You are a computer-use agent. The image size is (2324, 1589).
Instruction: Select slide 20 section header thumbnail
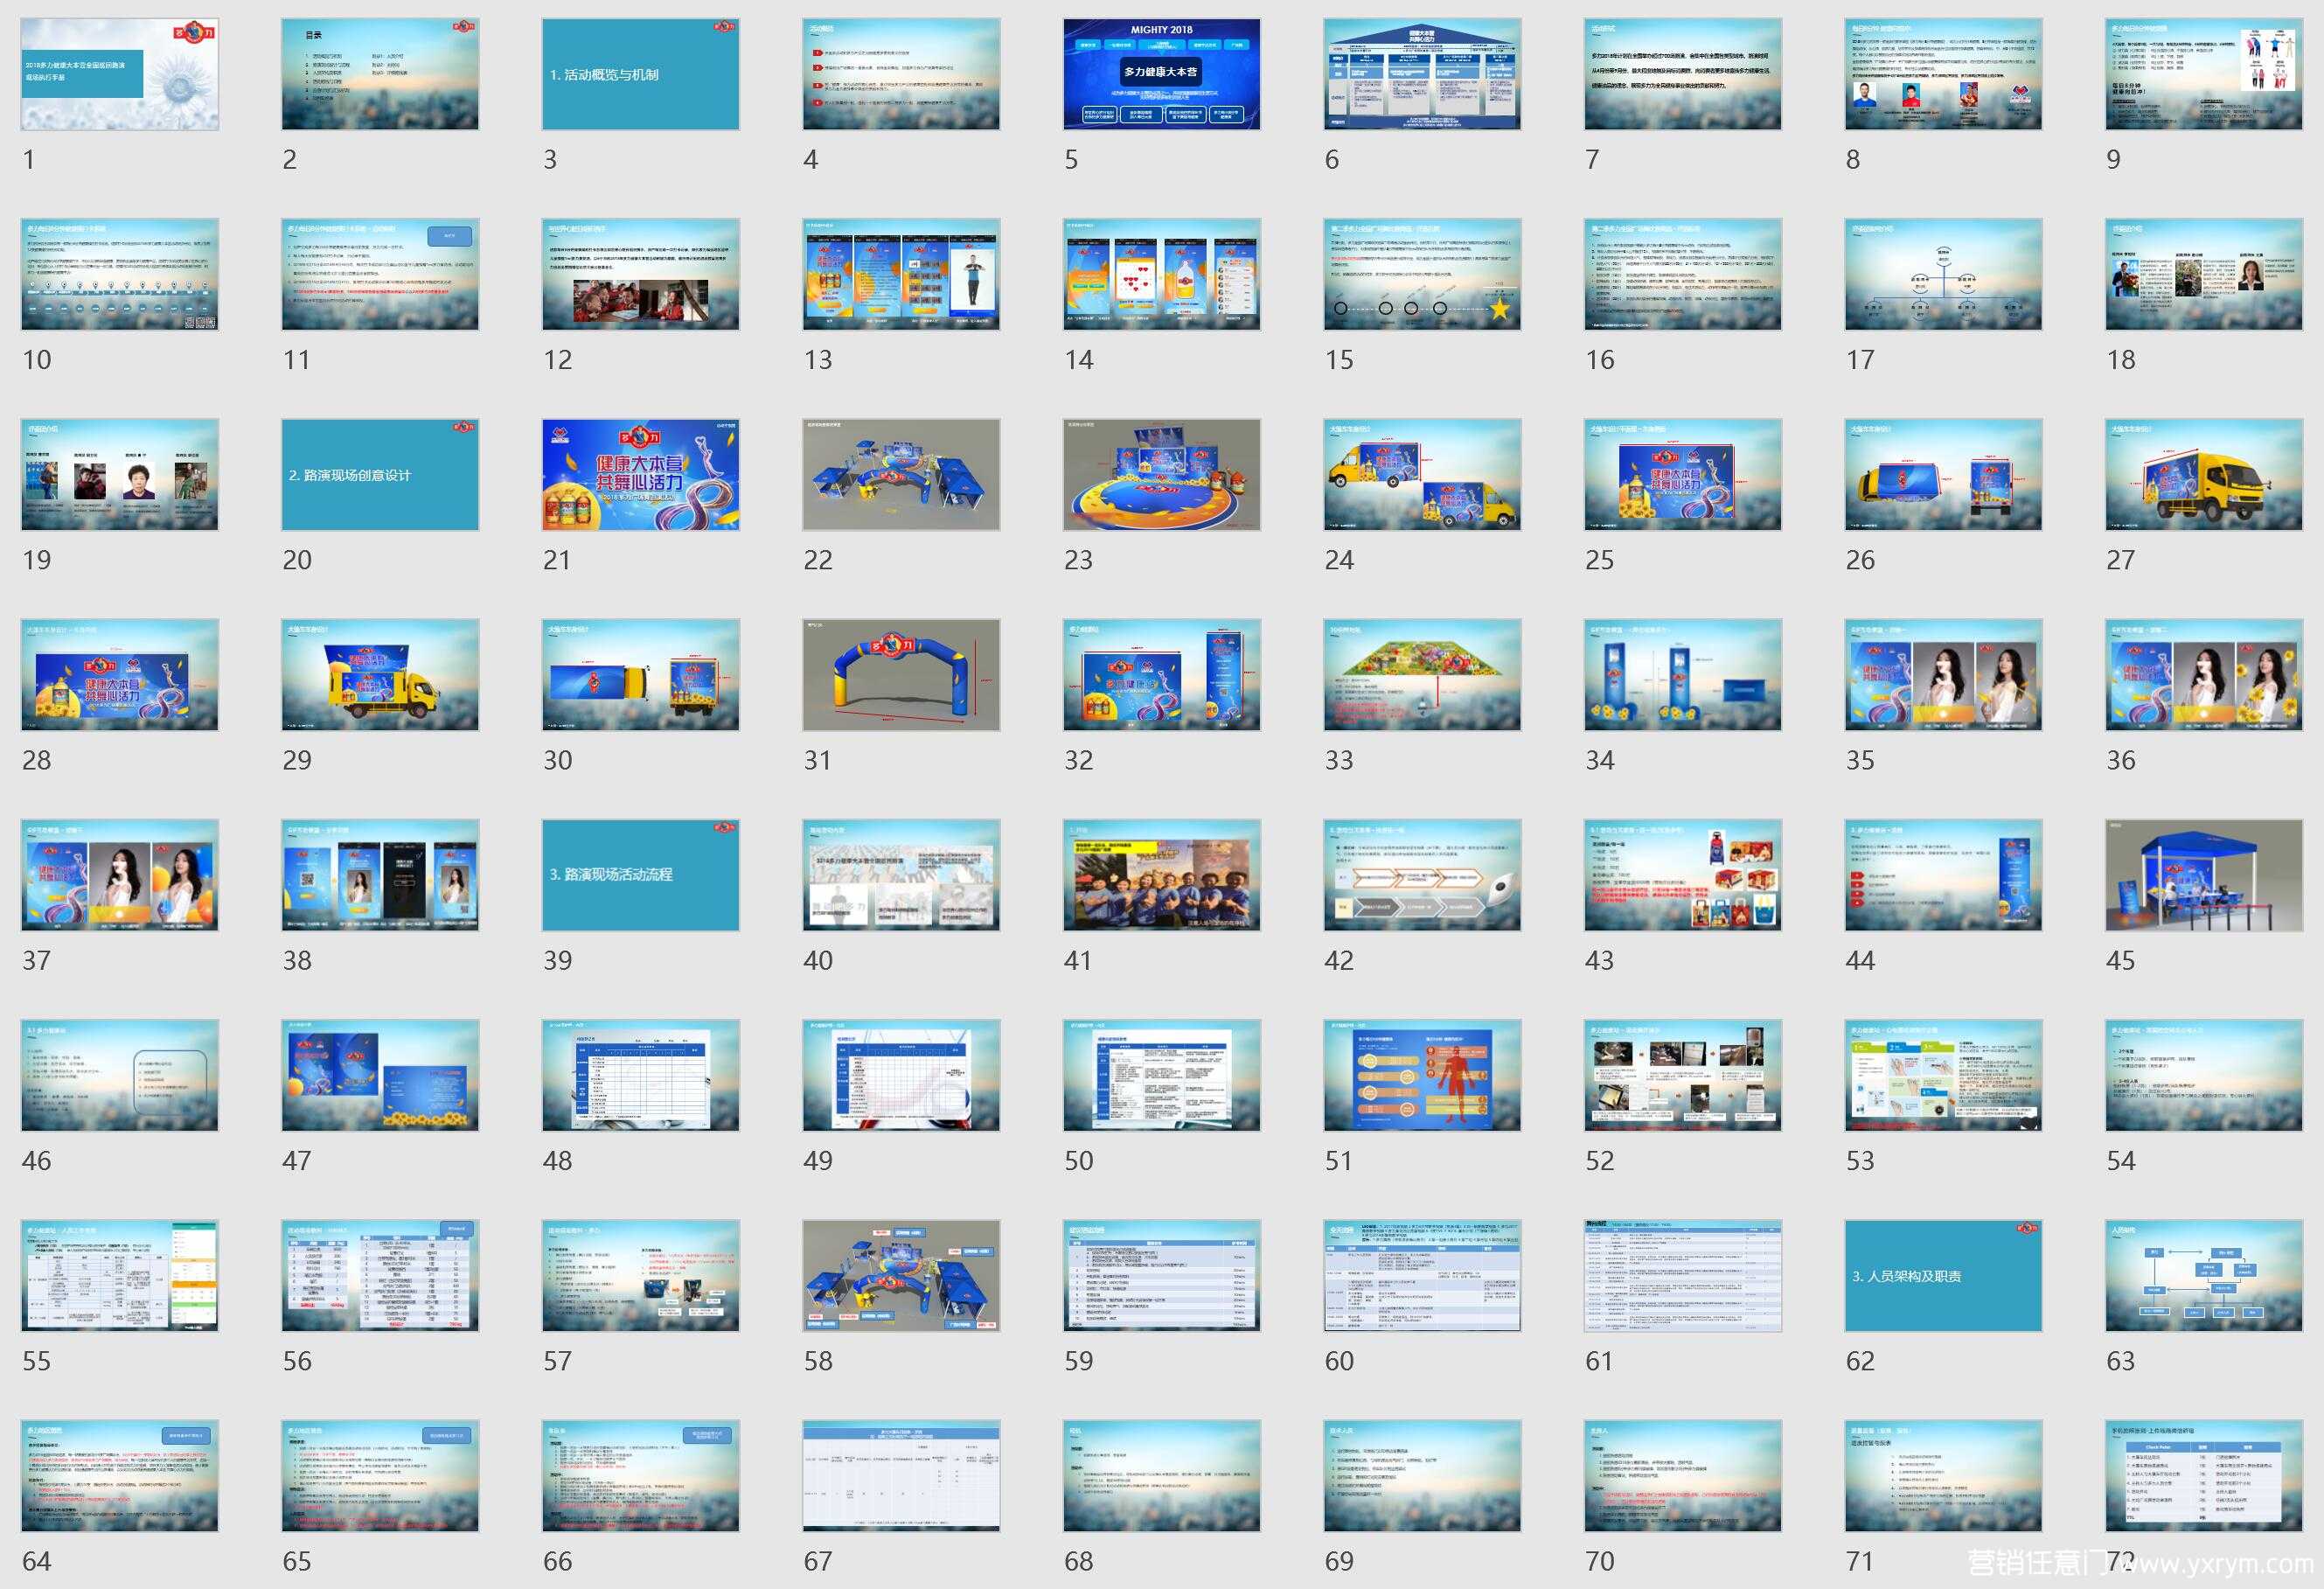pyautogui.click(x=380, y=474)
